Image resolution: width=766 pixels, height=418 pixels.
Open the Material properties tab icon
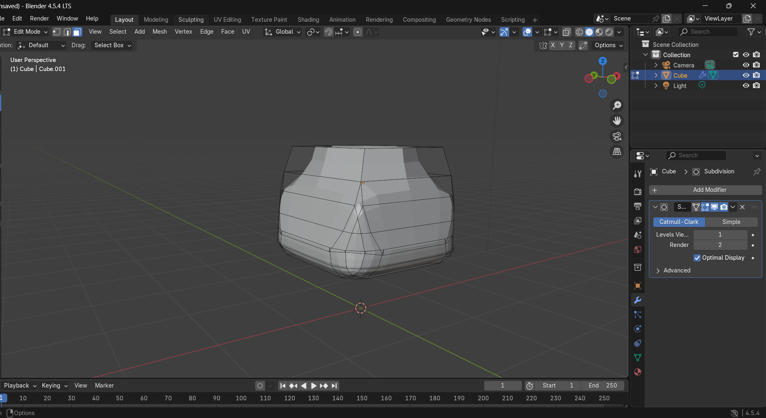(x=638, y=372)
